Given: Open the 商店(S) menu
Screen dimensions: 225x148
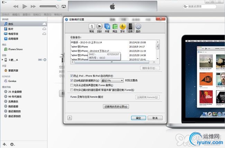Looking at the screenshot, I should point(47,15).
